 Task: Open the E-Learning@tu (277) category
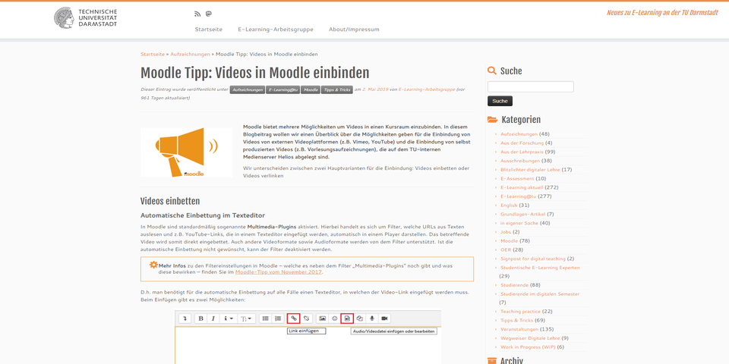[518, 196]
